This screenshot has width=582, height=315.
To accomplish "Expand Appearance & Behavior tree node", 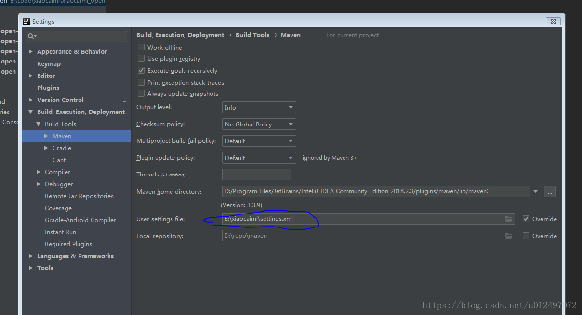I will tap(31, 52).
